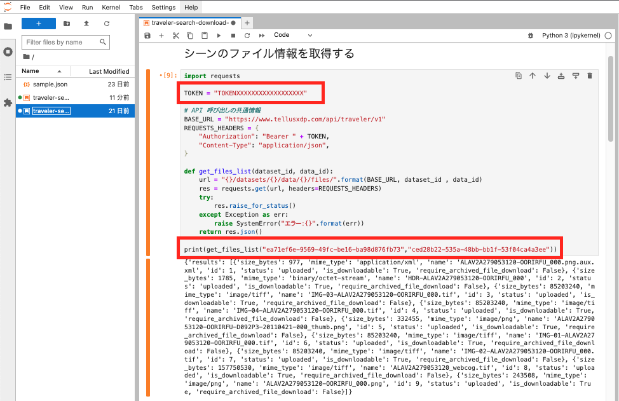This screenshot has height=401, width=619.
Task: Open the File menu
Action: click(25, 7)
